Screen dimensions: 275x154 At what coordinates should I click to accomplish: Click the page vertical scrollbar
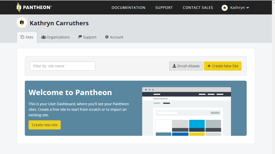[x=273, y=77]
